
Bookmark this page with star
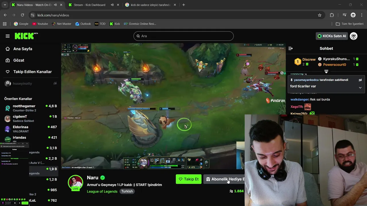point(320,15)
